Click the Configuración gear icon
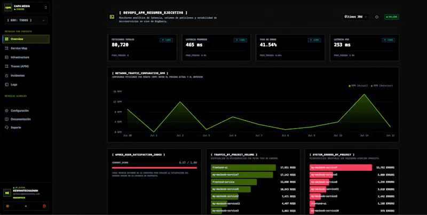The height and width of the screenshot is (215, 427). click(7, 111)
